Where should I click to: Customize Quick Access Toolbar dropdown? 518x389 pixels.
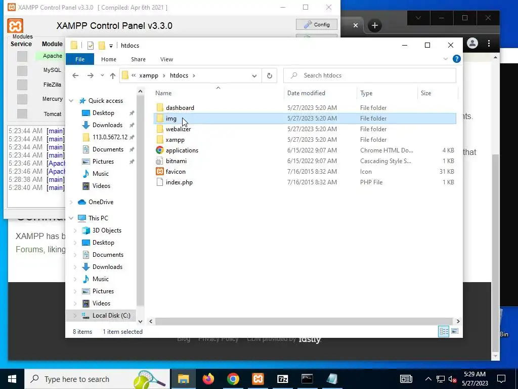pos(111,46)
